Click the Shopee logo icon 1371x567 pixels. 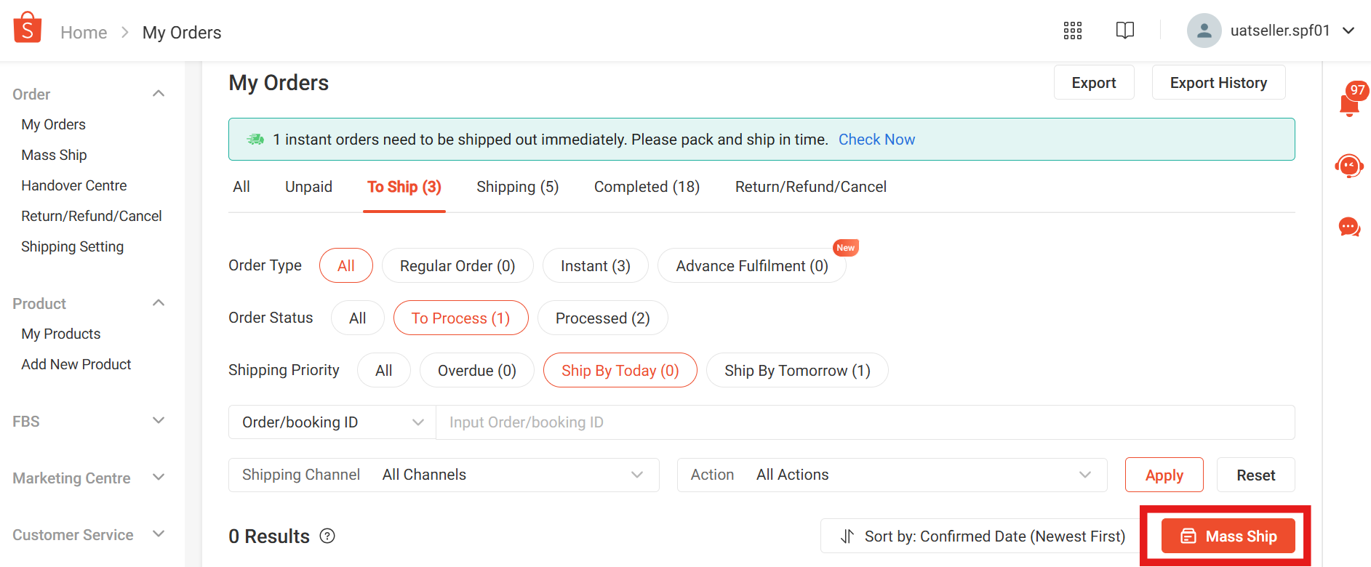click(x=28, y=28)
